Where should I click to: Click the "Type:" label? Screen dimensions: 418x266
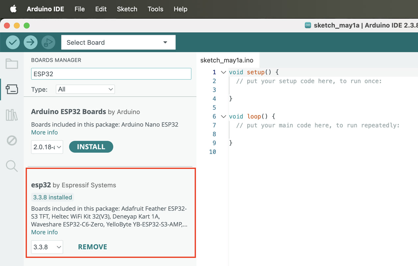(x=39, y=89)
